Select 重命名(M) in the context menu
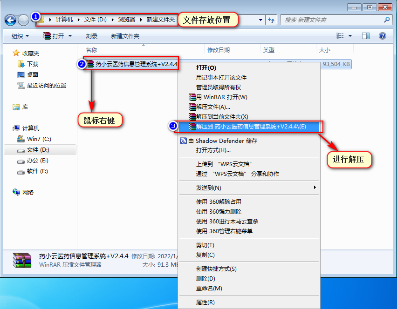397x309 pixels. [209, 288]
